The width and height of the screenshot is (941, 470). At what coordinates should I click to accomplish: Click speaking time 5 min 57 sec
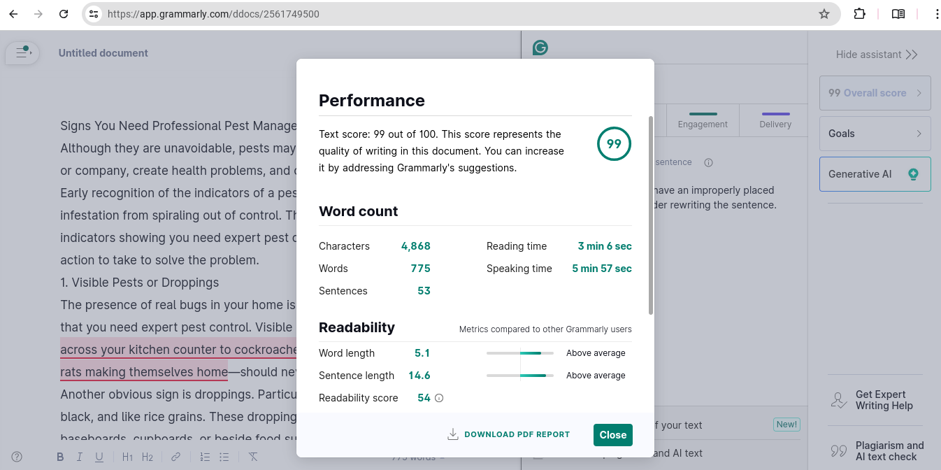pyautogui.click(x=602, y=269)
